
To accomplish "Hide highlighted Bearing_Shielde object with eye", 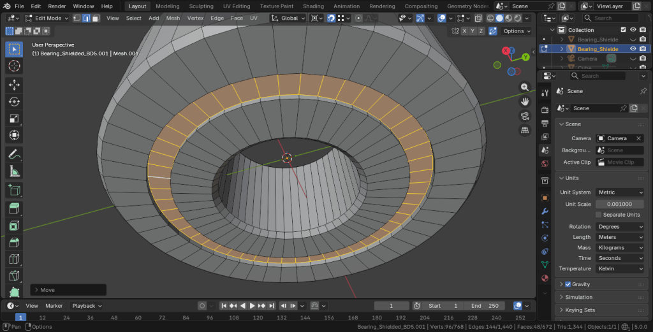I will [633, 48].
